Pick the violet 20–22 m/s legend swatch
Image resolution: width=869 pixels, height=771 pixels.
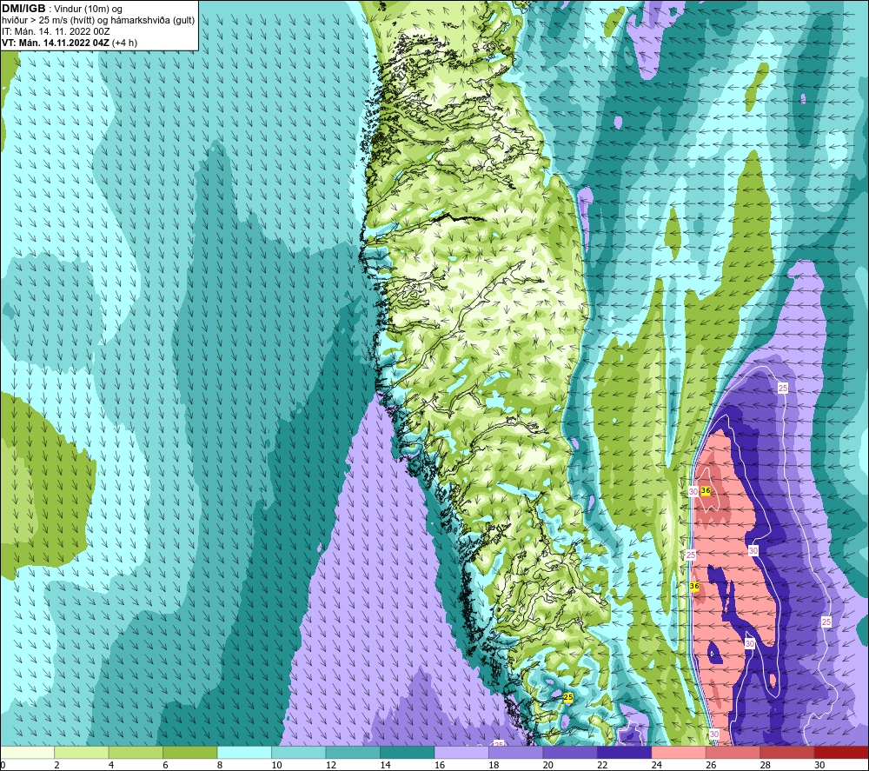(x=570, y=753)
